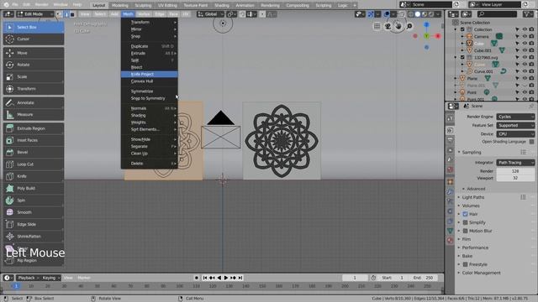
Task: Click the Viewport samples value field
Action: tap(515, 178)
